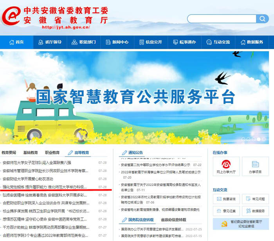Screen dimensions: 274x241
Task: Click the org-chart icon beside 职能部门
Action: (x=74, y=42)
